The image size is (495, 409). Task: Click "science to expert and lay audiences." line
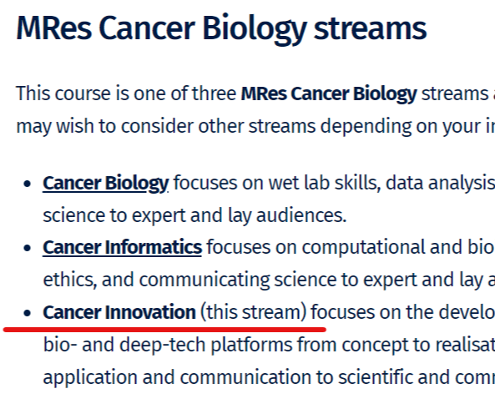tap(194, 216)
